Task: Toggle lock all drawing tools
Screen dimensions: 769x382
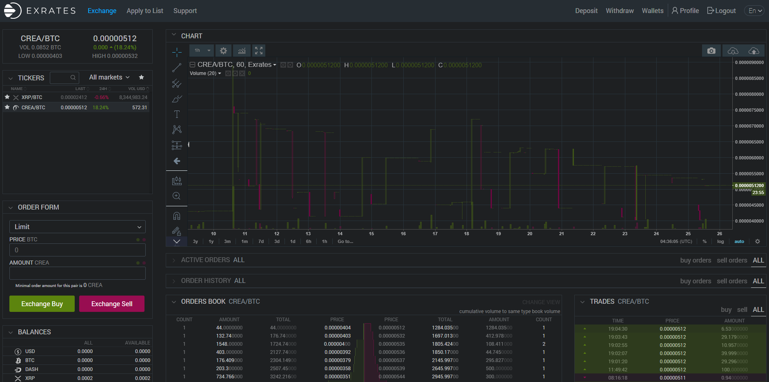Action: (177, 231)
